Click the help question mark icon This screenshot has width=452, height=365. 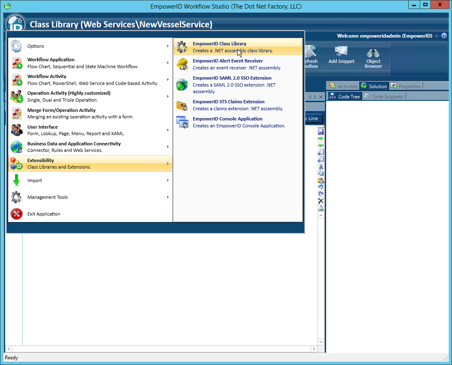pos(444,36)
